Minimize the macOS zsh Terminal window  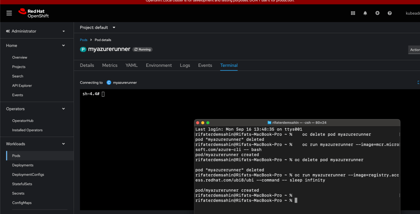[203, 123]
